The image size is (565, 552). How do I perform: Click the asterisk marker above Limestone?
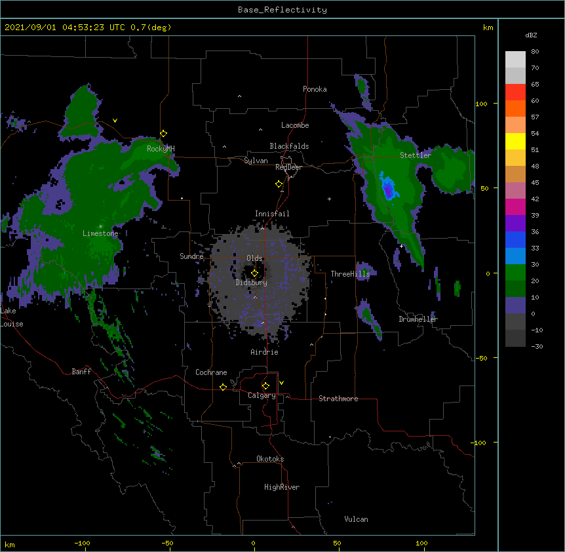coord(100,227)
